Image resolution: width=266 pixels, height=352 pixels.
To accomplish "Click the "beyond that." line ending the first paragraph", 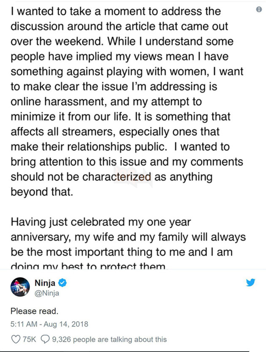I will pyautogui.click(x=42, y=192).
